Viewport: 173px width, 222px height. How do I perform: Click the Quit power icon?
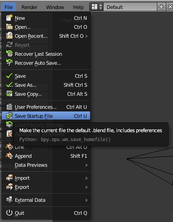(x=9, y=213)
